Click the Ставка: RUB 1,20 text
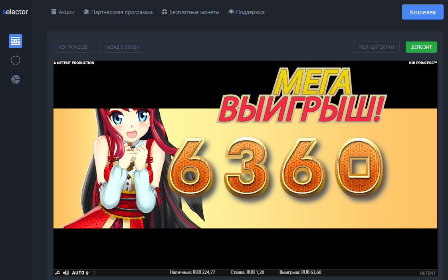Viewport: 448px width, 280px height. coord(248,272)
